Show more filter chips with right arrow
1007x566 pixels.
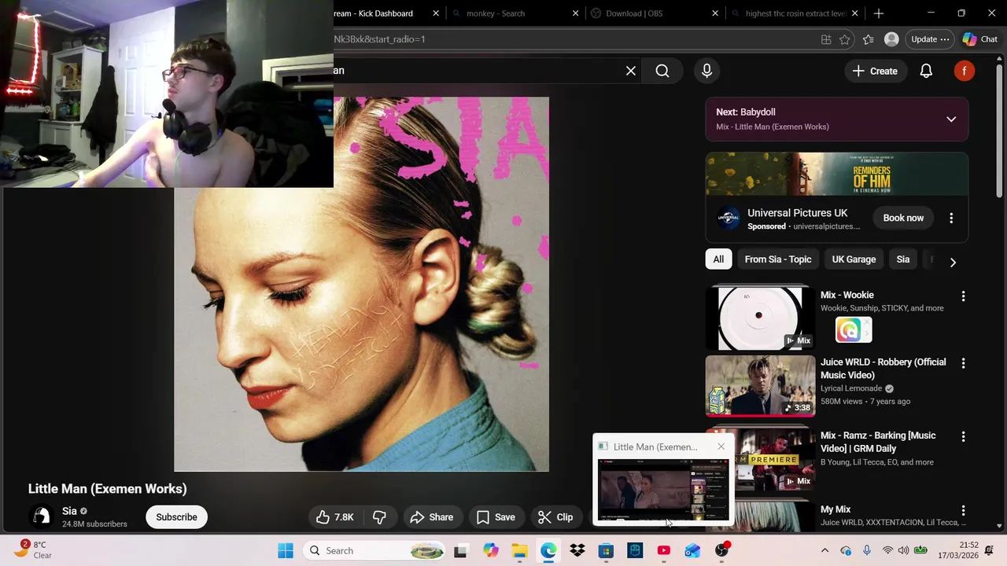(x=953, y=262)
